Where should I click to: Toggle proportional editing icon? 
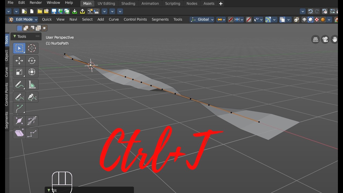[249, 20]
